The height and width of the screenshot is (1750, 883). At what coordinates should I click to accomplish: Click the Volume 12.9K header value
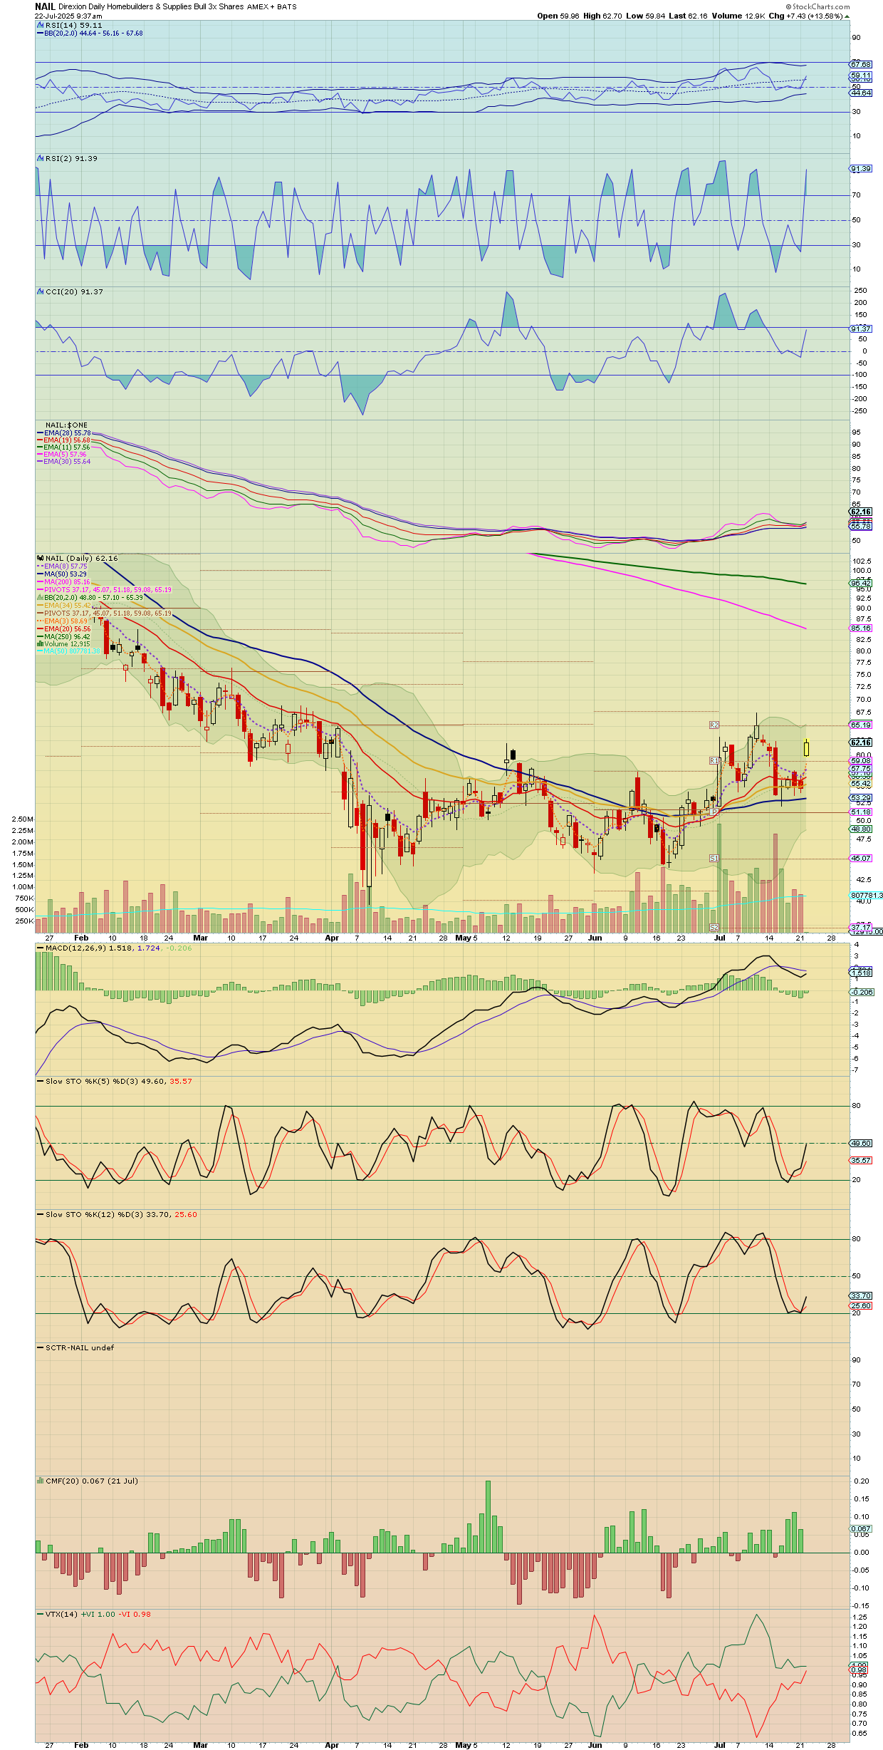click(x=738, y=16)
